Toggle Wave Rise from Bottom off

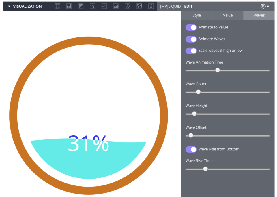191,149
